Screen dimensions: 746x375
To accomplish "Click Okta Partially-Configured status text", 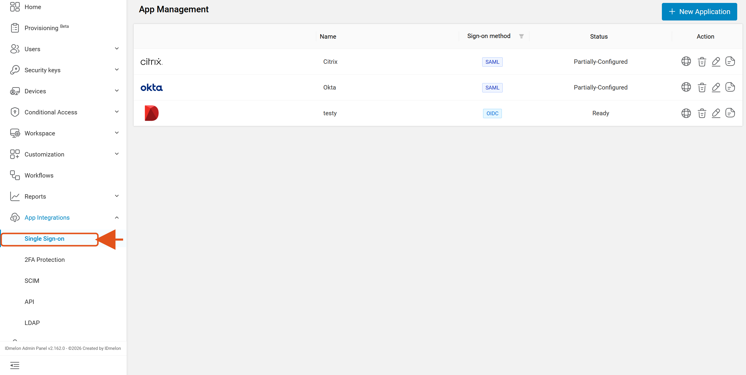I will (x=601, y=87).
